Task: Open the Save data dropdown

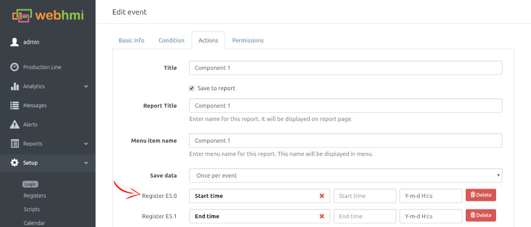Action: click(x=345, y=176)
